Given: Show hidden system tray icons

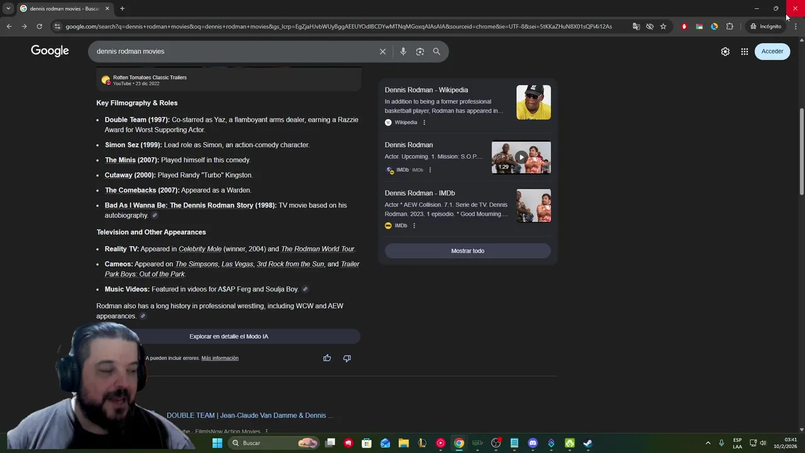Looking at the screenshot, I should pos(708,443).
